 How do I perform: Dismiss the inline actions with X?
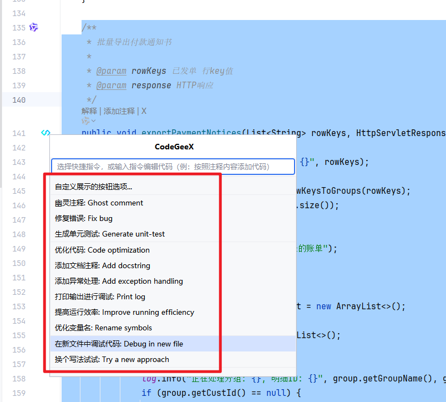coord(144,111)
